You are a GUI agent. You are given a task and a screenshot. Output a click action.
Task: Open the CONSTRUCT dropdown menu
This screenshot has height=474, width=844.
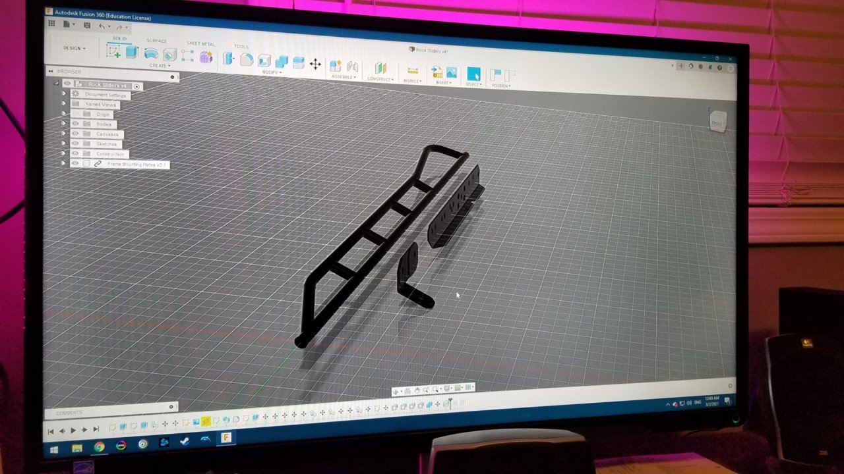click(380, 79)
